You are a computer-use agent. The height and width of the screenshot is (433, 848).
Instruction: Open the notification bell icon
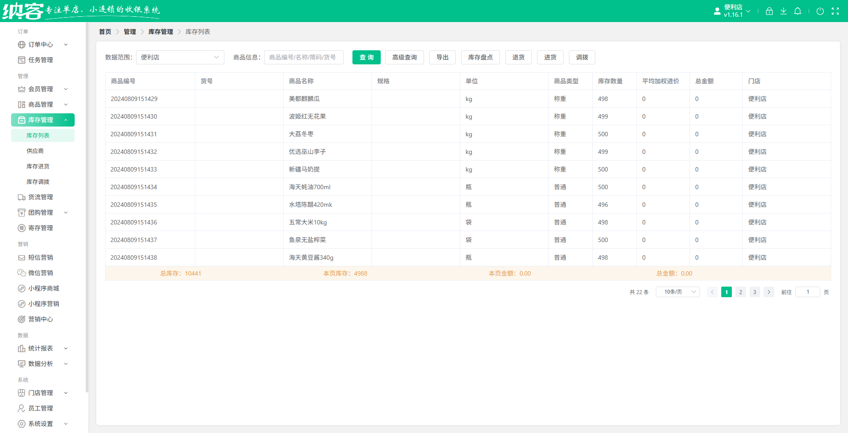(798, 11)
